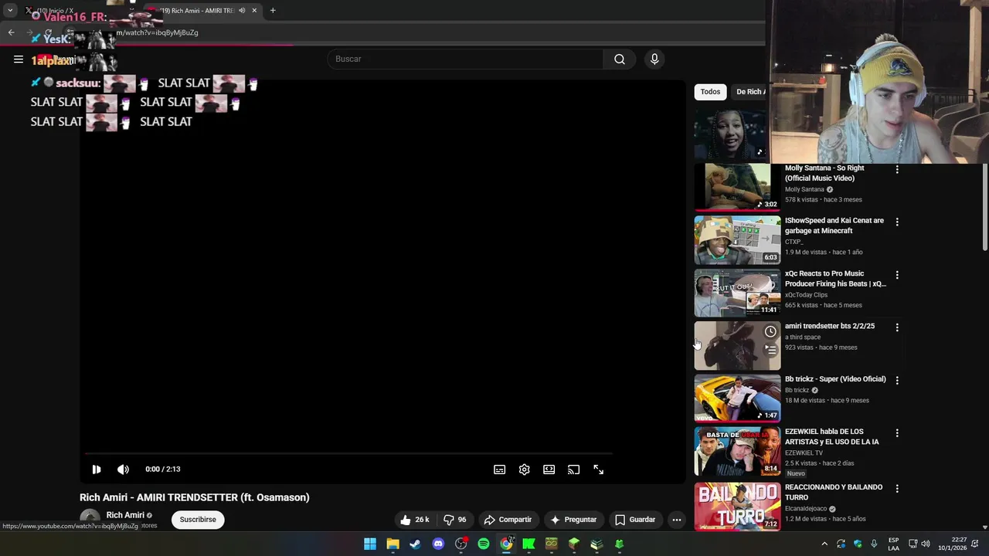Click the xQcToday Clips channel name
This screenshot has height=556, width=989.
(806, 295)
